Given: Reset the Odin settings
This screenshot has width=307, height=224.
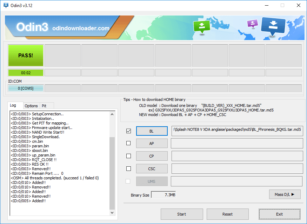Looking at the screenshot, I should [227, 214].
